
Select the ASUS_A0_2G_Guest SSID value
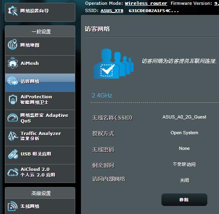click(x=184, y=117)
